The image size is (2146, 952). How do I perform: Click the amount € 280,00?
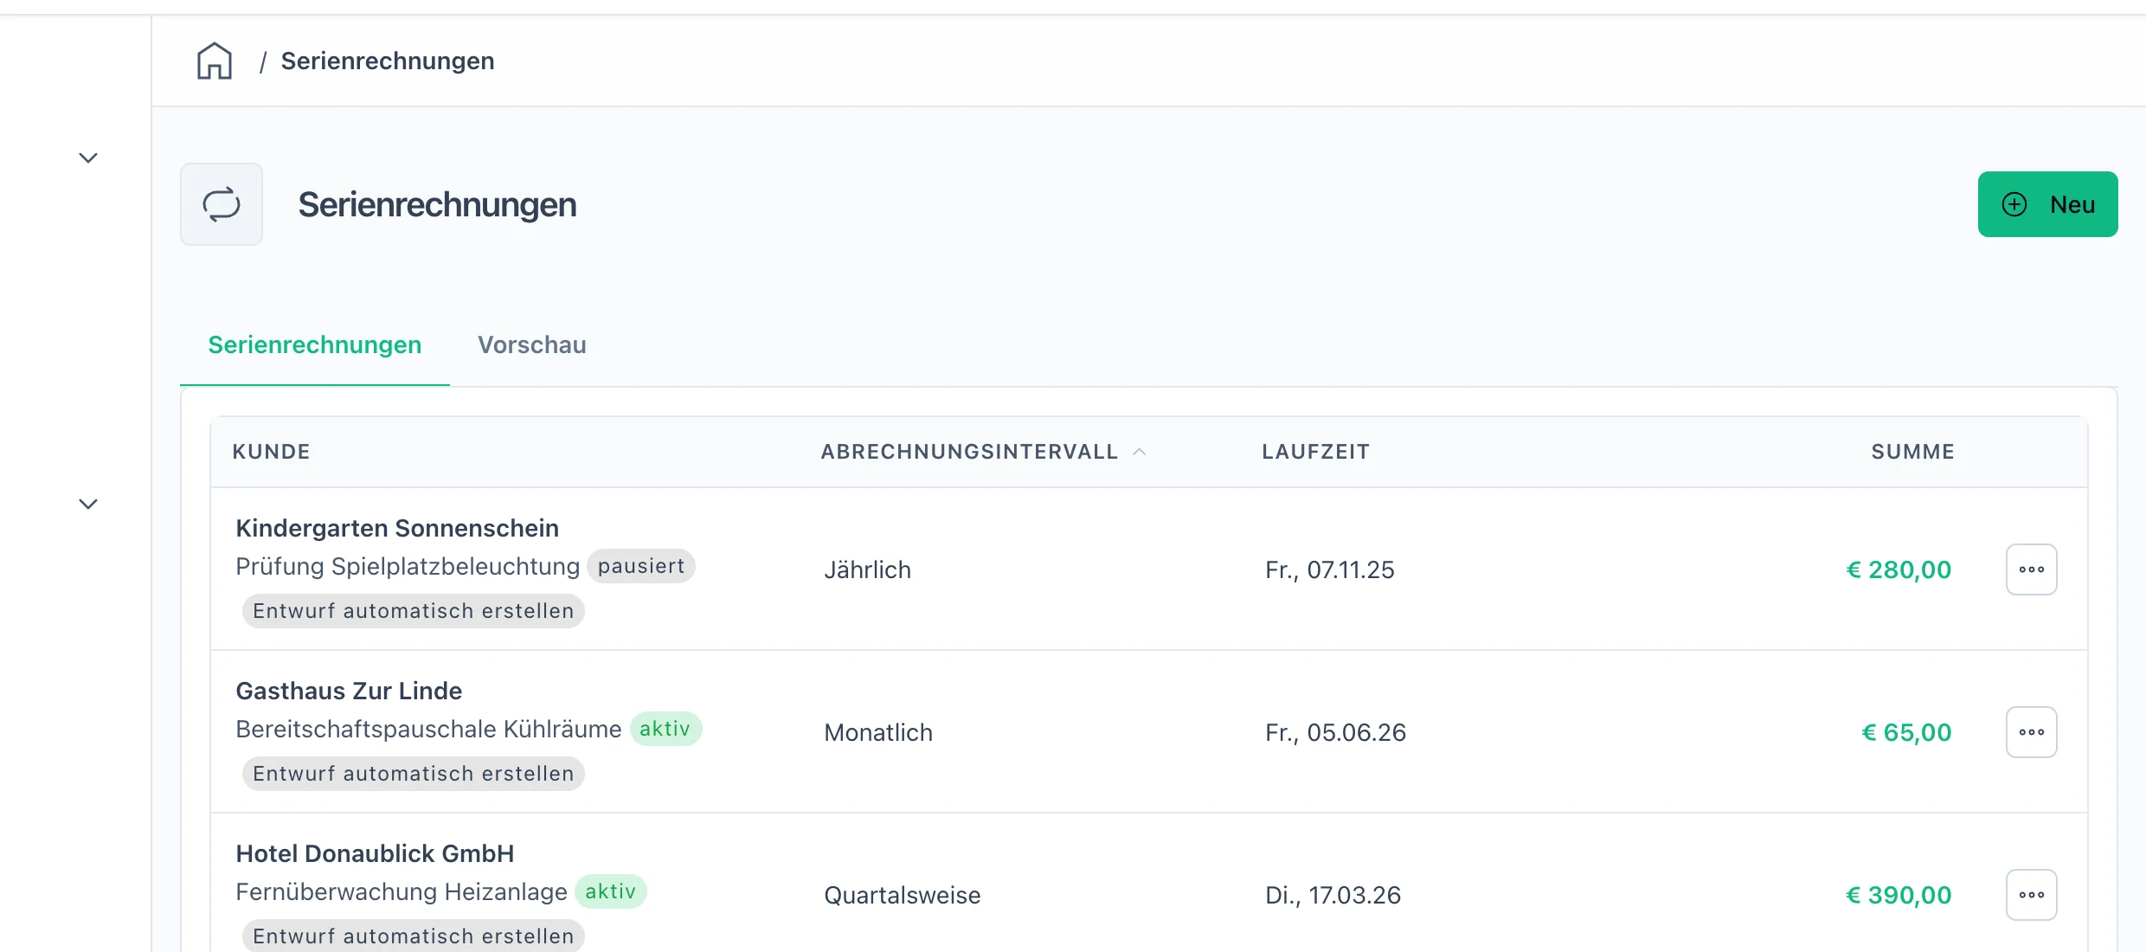[x=1899, y=569]
